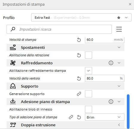Reset the Abilitazione della retrazione setting
This screenshot has width=134, height=129.
point(79,55)
